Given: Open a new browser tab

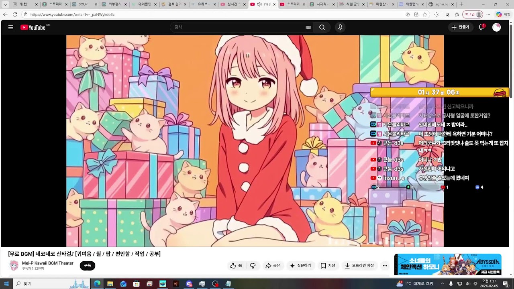Looking at the screenshot, I should (461, 4).
